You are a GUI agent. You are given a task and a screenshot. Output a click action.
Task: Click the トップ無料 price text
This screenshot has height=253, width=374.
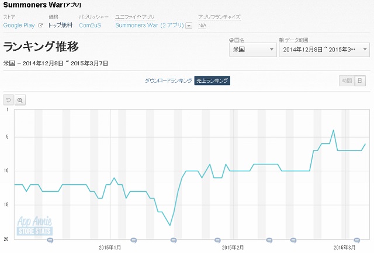(x=60, y=25)
